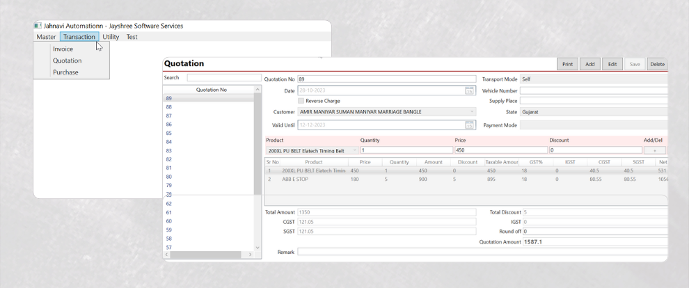Click the Print button
Image resolution: width=689 pixels, height=288 pixels.
(567, 64)
